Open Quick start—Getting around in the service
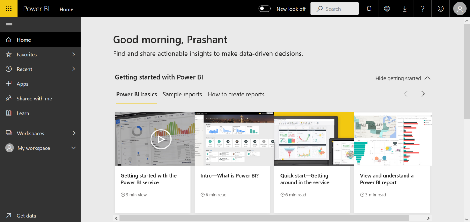 [x=305, y=179]
